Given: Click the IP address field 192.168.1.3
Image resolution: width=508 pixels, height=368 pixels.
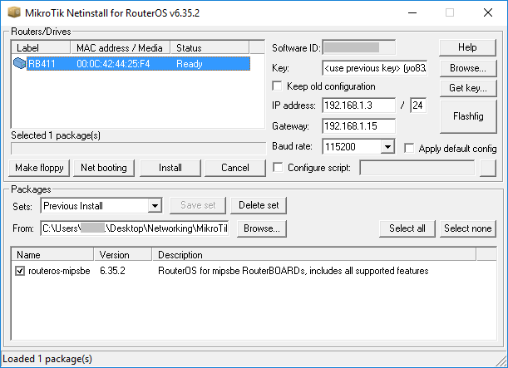Looking at the screenshot, I should (359, 105).
